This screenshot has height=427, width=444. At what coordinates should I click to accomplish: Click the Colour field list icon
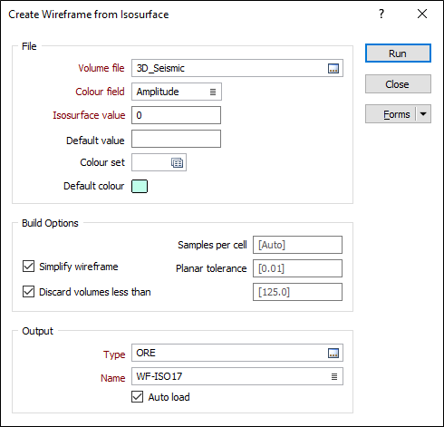tap(213, 92)
